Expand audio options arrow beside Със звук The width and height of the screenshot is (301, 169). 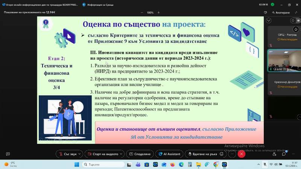pyautogui.click(x=81, y=154)
